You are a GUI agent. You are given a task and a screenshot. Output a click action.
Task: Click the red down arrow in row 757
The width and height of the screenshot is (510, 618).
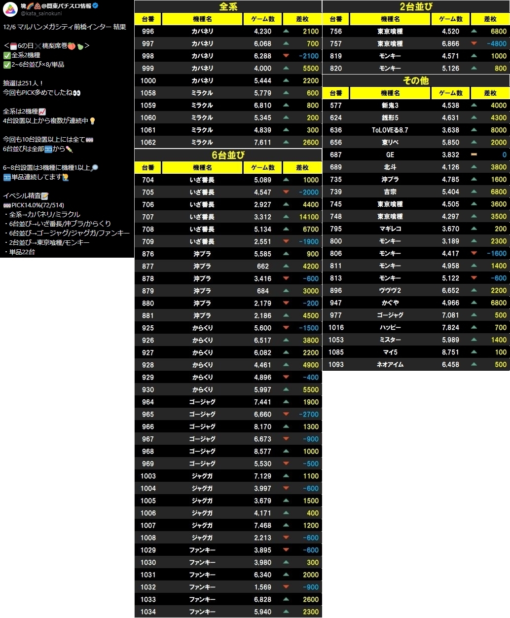[474, 43]
